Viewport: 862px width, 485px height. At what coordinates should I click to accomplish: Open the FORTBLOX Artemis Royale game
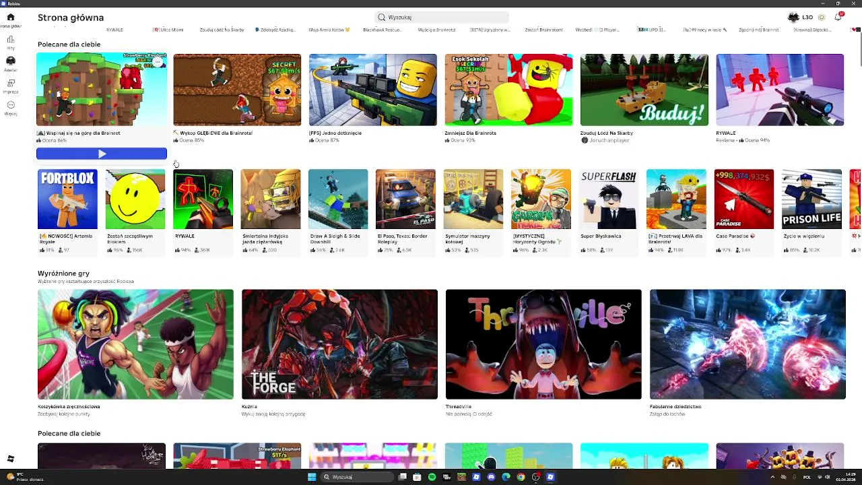click(67, 199)
